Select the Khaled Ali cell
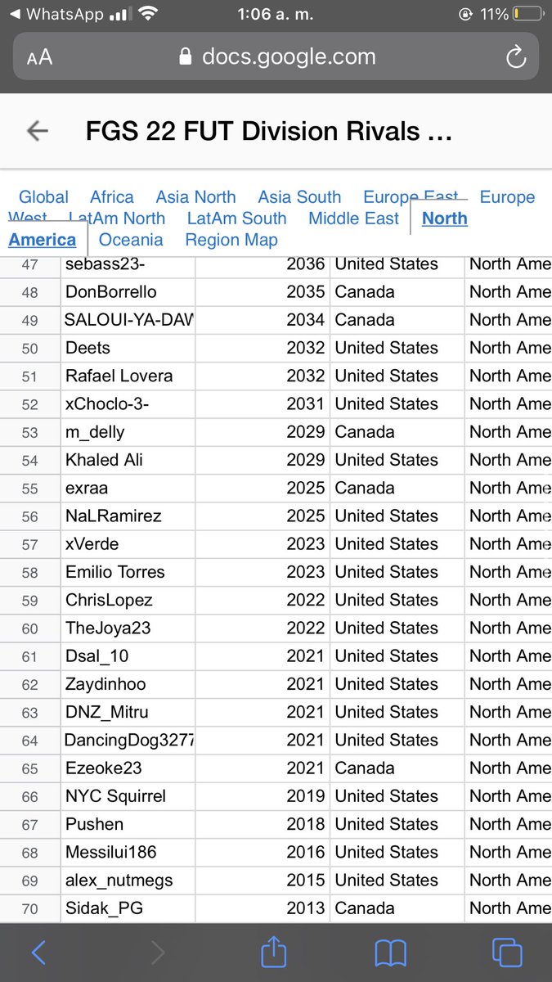Viewport: 552px width, 982px height. [128, 460]
